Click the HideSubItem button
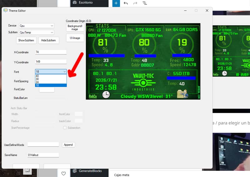 (49, 40)
